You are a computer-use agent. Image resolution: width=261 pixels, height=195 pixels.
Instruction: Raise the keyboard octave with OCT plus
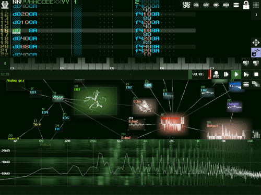click(x=256, y=63)
